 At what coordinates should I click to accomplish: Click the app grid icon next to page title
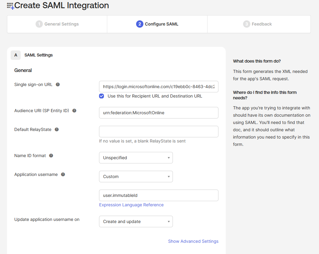point(10,6)
